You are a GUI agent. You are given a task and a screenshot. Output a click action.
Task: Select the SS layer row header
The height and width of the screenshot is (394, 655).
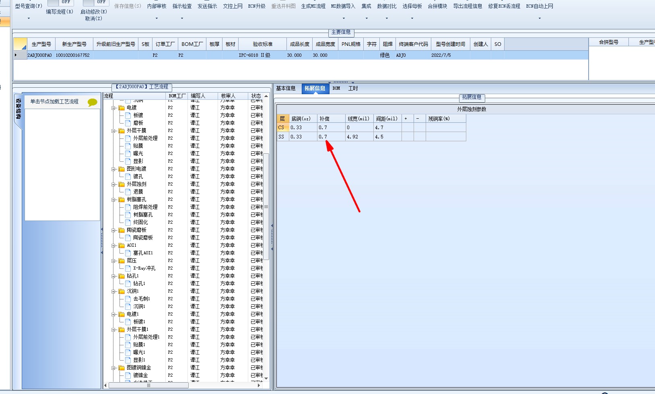(282, 137)
